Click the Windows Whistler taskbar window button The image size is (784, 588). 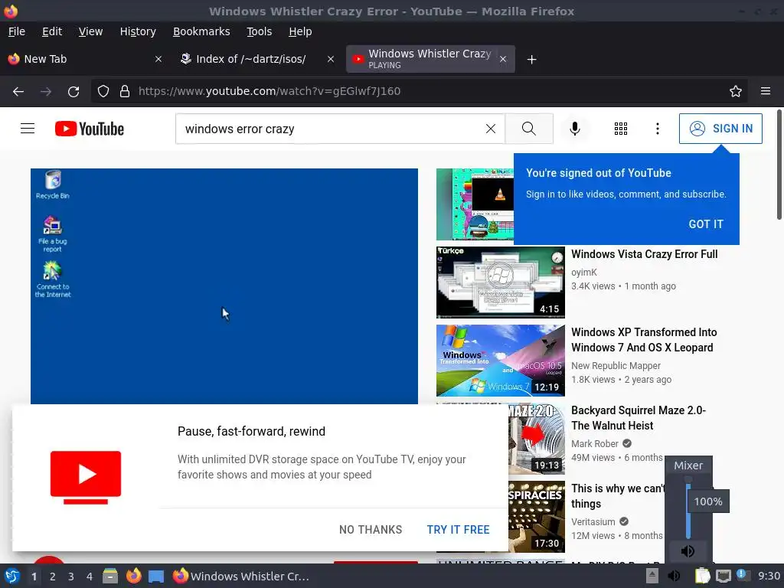pos(241,576)
